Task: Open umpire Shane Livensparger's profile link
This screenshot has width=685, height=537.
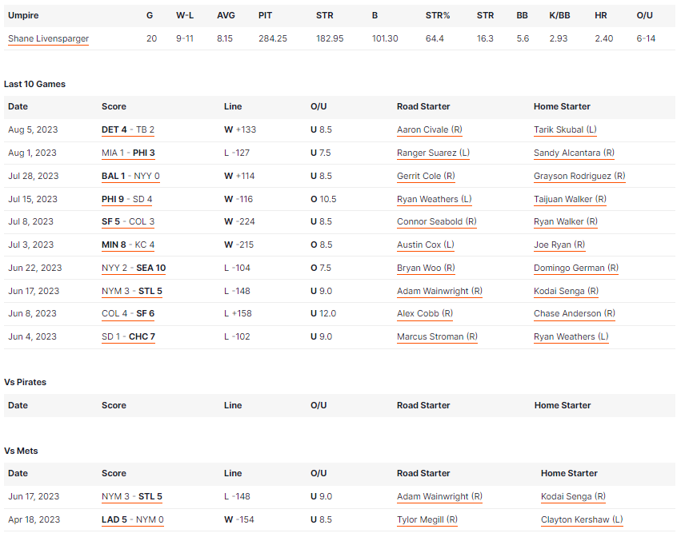Action: [49, 39]
